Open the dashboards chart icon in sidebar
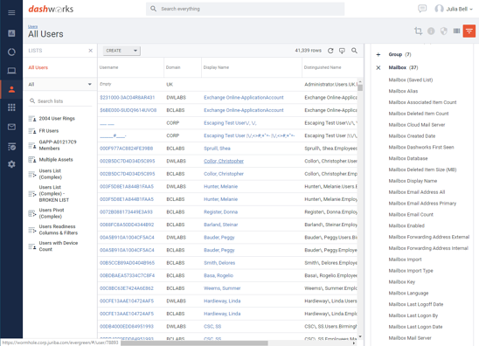This screenshot has width=479, height=346. click(x=11, y=33)
